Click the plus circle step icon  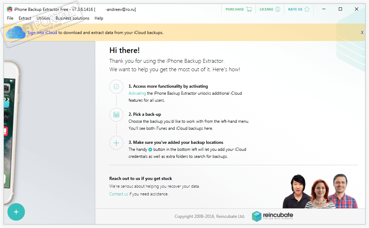116,143
